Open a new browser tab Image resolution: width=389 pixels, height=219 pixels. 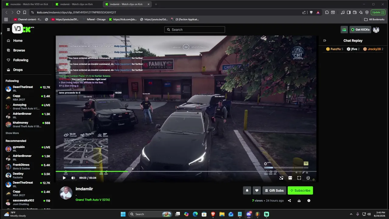click(x=156, y=4)
